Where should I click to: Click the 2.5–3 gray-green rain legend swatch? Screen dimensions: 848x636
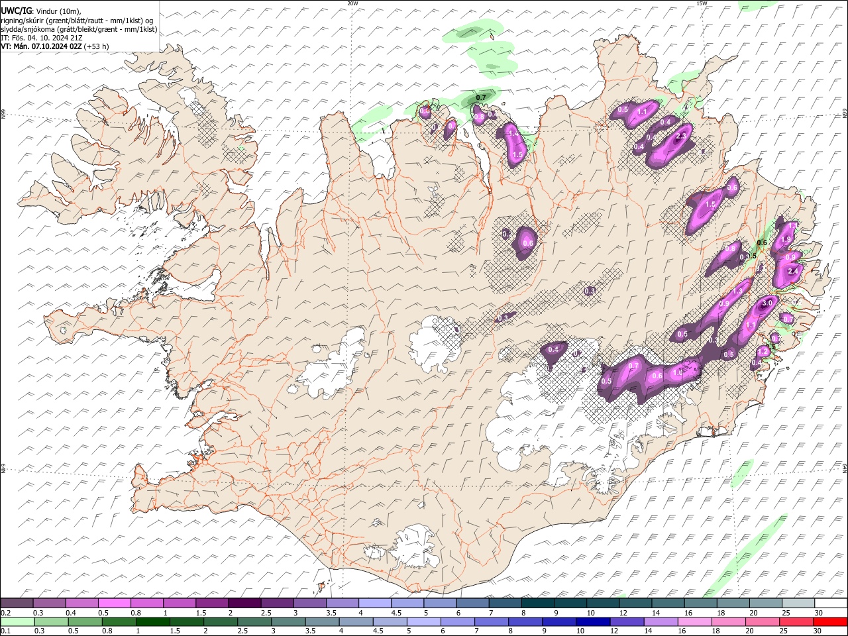coord(254,621)
